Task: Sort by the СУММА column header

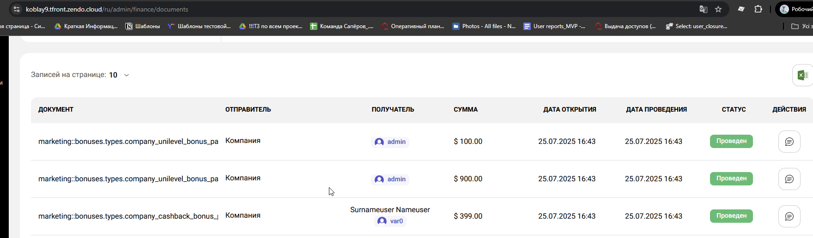Action: [x=466, y=109]
